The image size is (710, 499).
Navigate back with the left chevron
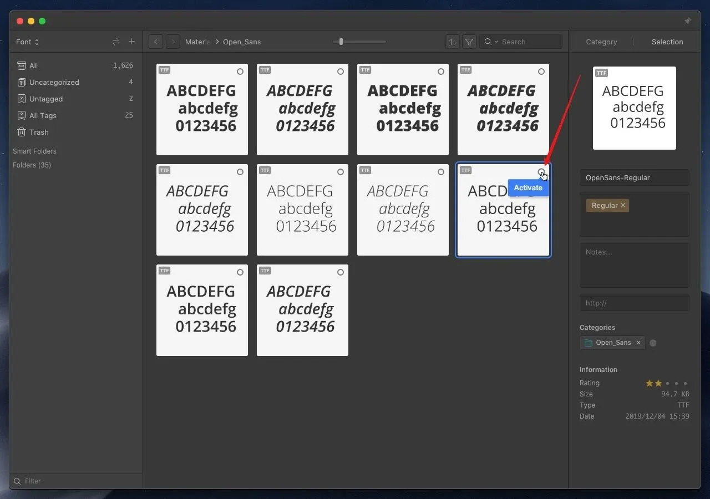(x=156, y=42)
